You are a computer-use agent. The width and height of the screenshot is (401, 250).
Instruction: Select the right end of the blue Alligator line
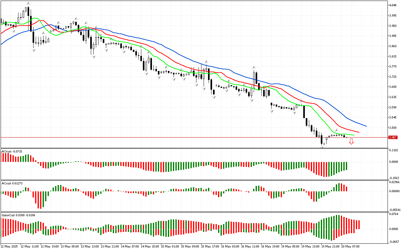coord(366,126)
